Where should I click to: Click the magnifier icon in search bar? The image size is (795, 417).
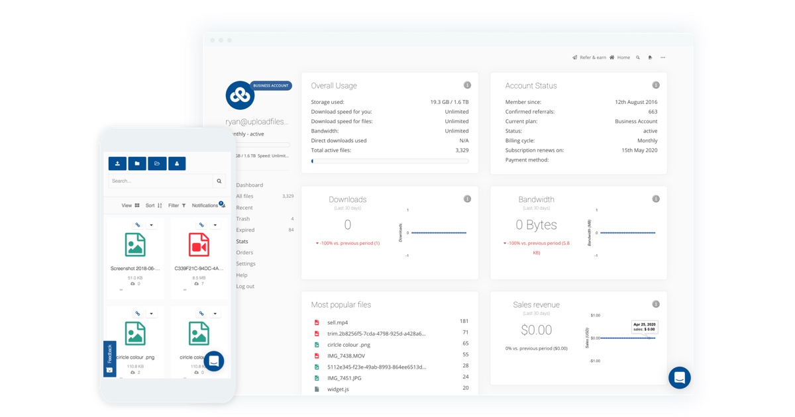219,180
